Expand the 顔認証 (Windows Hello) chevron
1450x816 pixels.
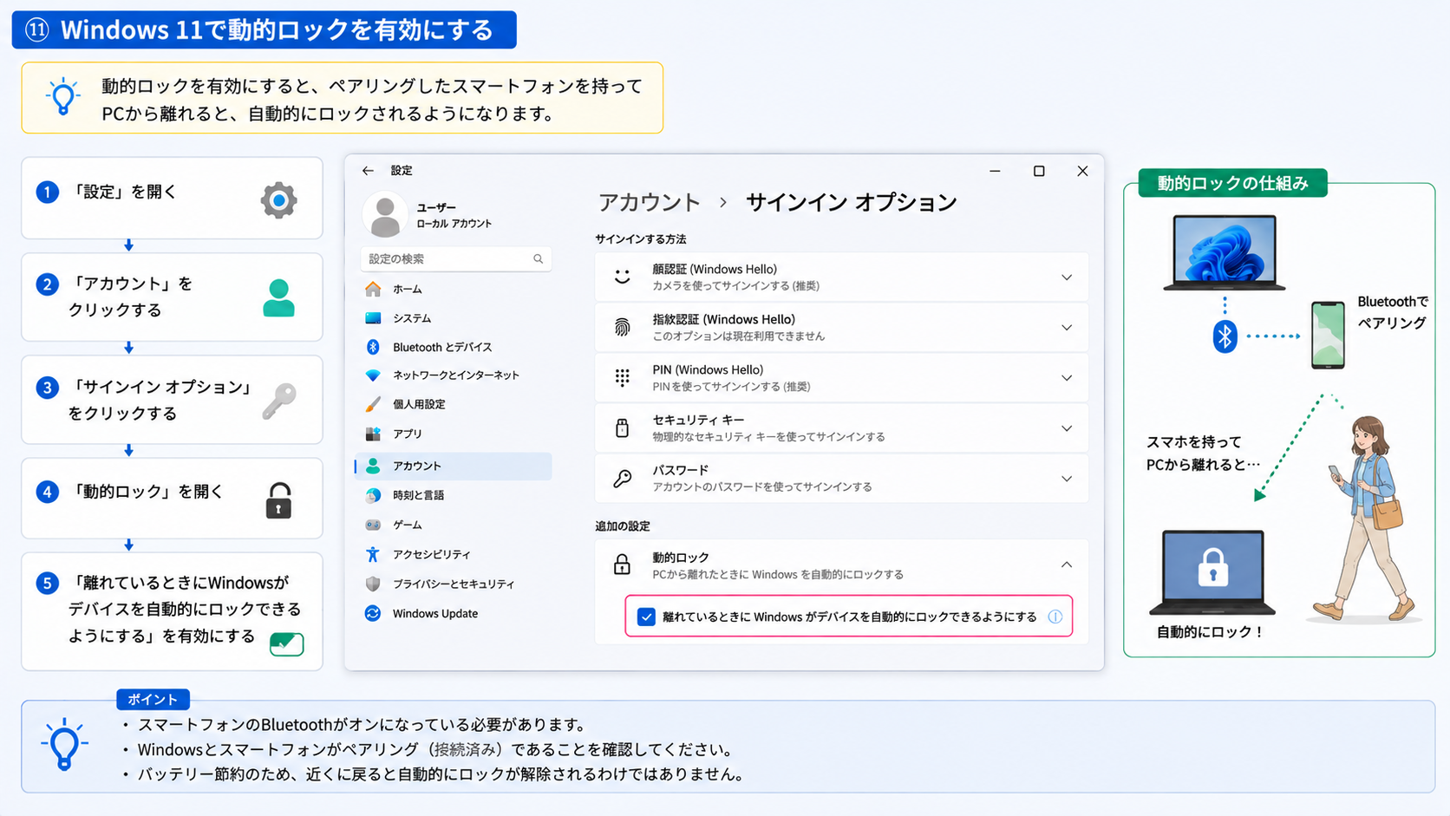tap(1067, 277)
